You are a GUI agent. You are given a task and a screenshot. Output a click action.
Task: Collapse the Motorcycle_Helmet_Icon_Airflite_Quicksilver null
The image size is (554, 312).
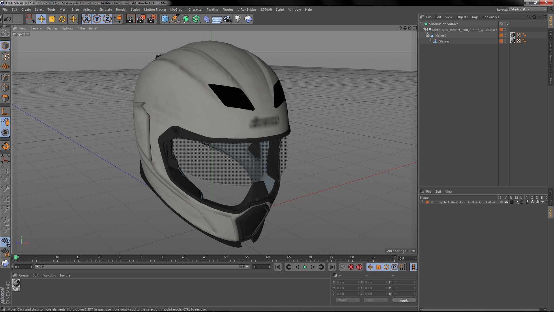pos(424,29)
